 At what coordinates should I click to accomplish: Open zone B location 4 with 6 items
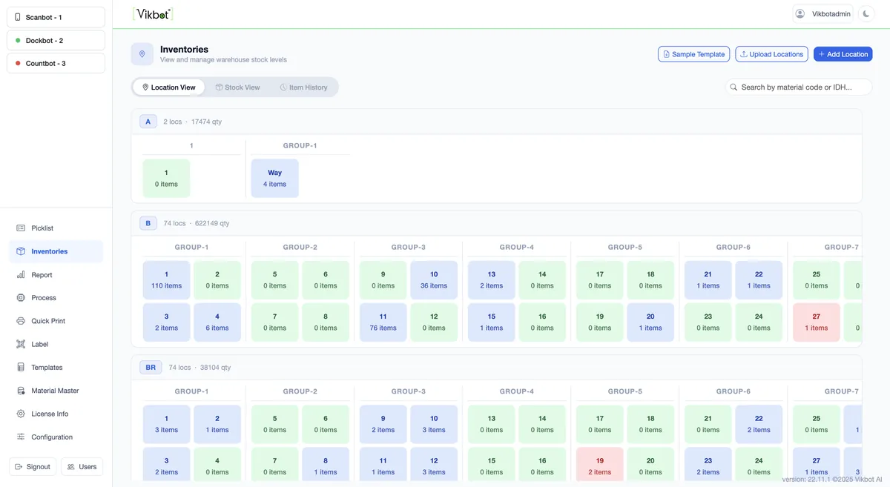217,322
